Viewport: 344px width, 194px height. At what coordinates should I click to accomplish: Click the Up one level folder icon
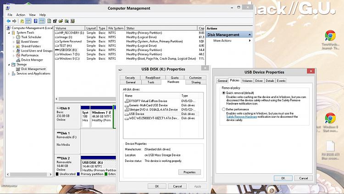coord(22,21)
